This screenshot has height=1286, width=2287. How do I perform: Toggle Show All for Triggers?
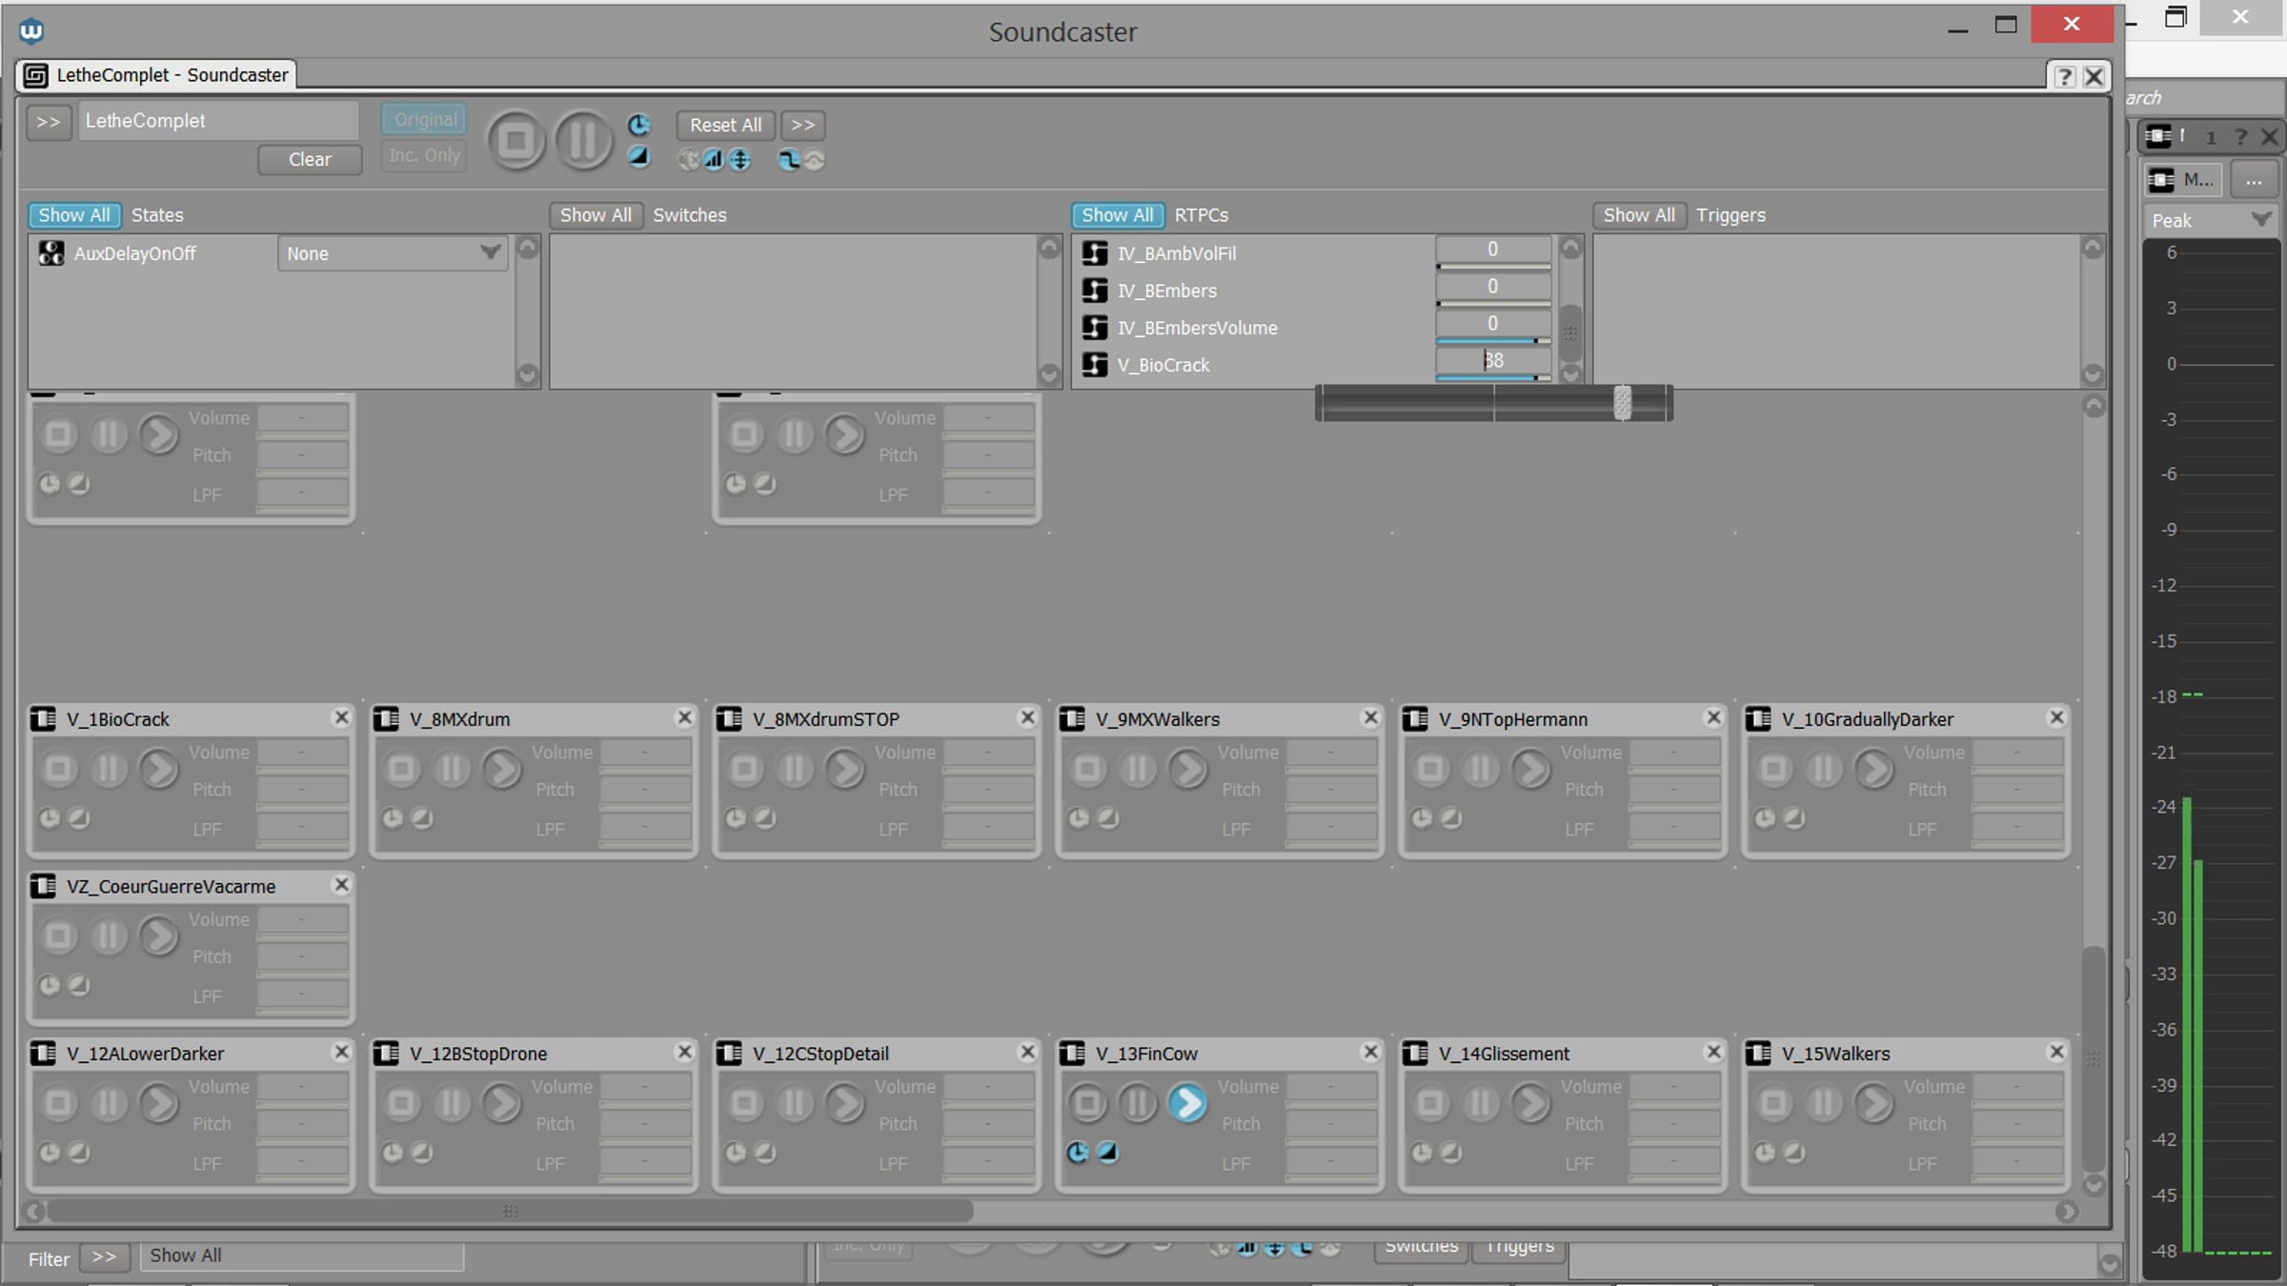coord(1638,215)
